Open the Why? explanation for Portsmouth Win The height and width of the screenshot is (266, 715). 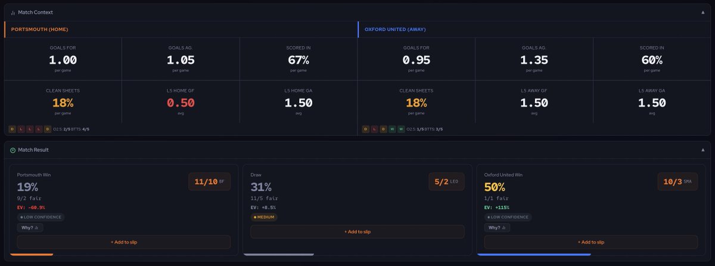30,227
